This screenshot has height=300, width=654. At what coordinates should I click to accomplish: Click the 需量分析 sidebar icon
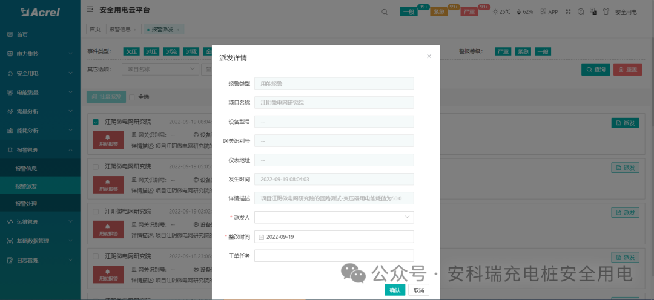(x=10, y=112)
